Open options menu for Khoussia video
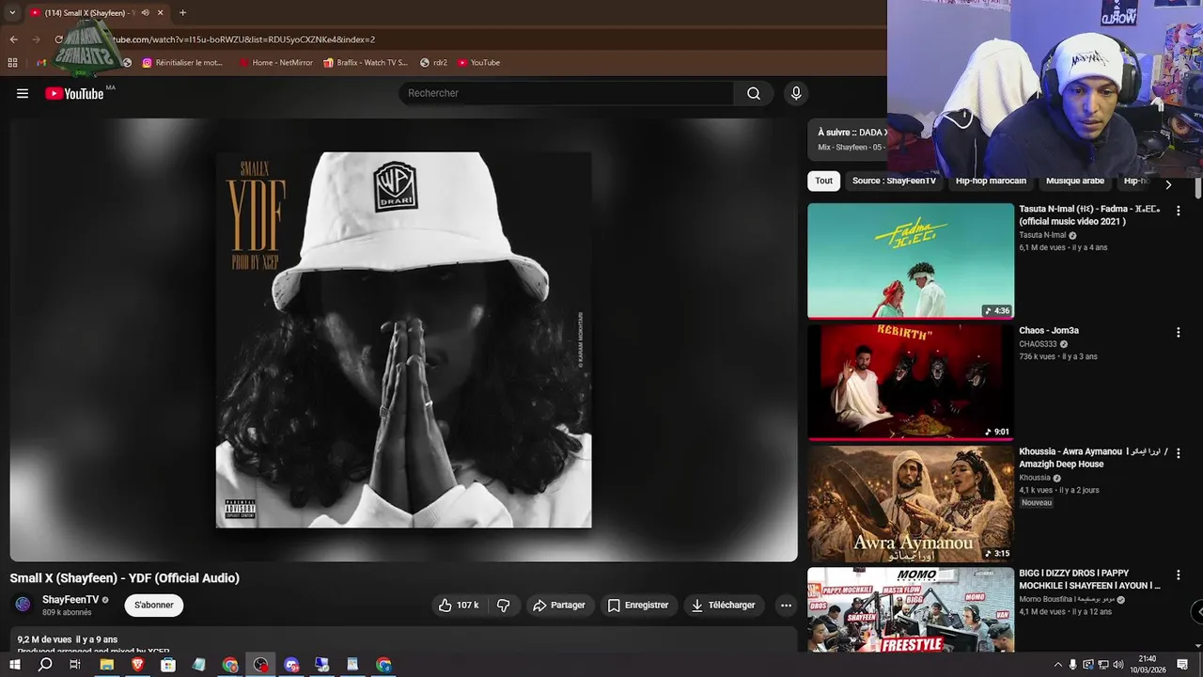The height and width of the screenshot is (677, 1203). (x=1178, y=454)
